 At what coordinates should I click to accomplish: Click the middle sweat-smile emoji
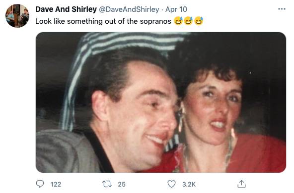(188, 21)
